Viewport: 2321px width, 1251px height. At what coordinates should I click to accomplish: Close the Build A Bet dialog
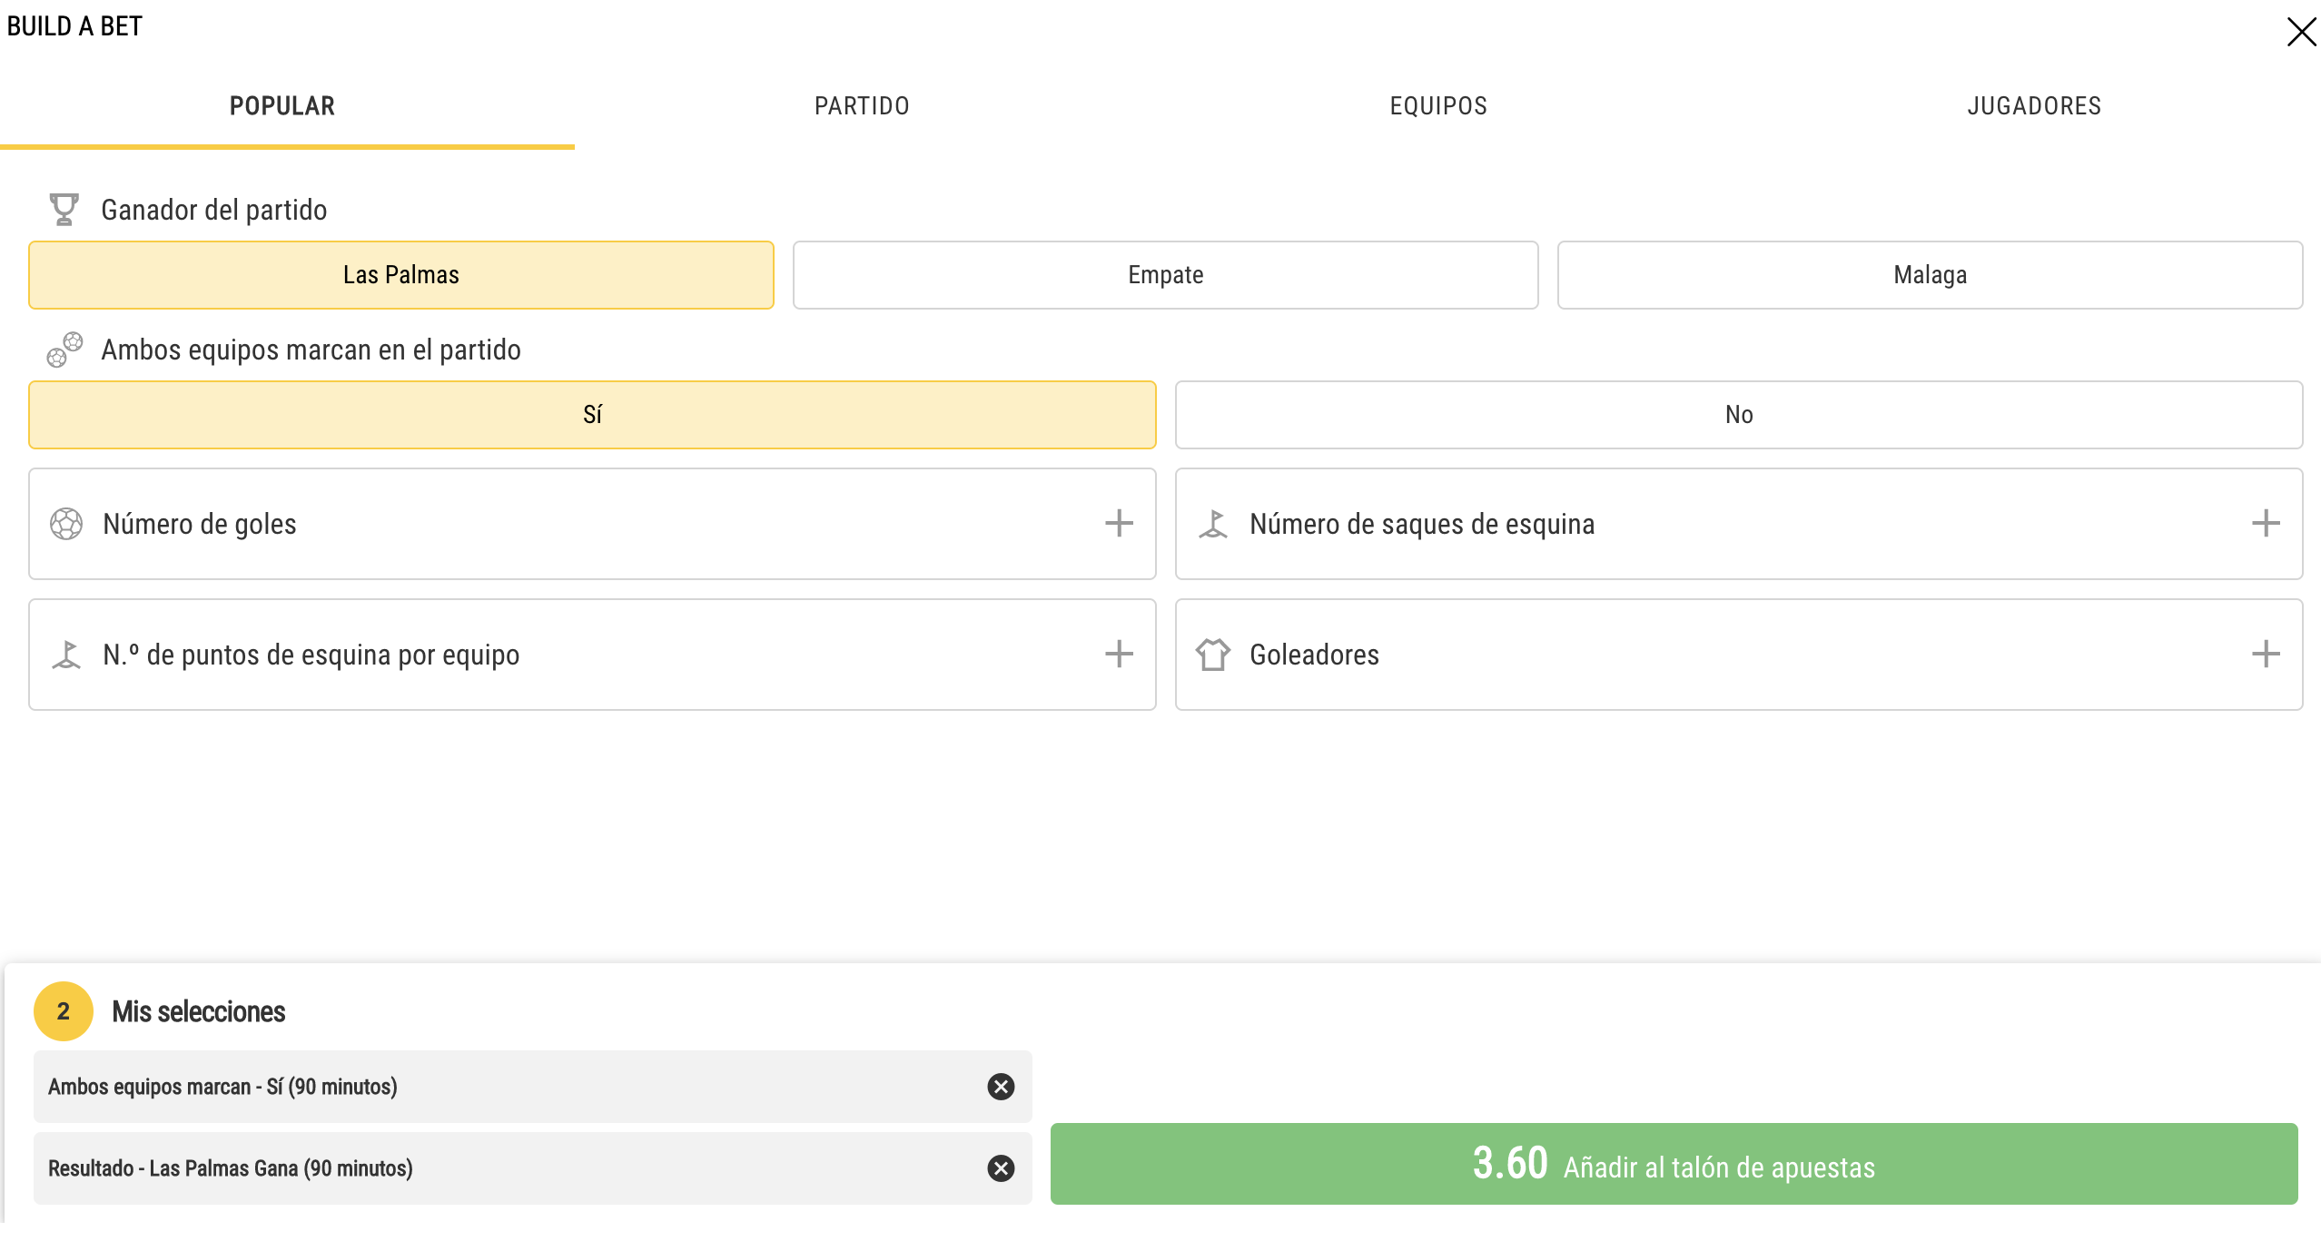(x=2301, y=32)
